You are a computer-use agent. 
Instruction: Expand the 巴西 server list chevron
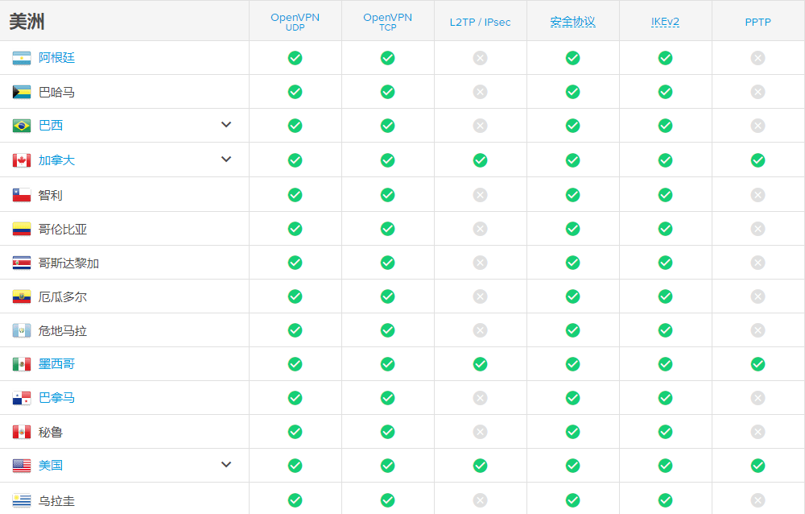(226, 125)
